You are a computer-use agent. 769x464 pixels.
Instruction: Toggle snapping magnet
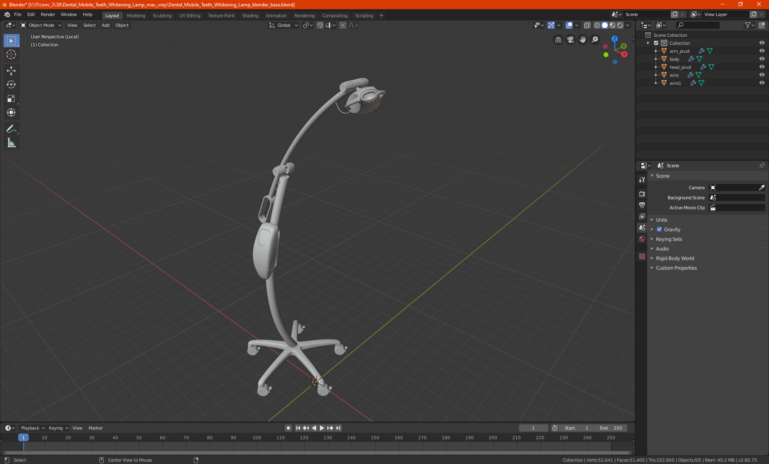click(320, 25)
